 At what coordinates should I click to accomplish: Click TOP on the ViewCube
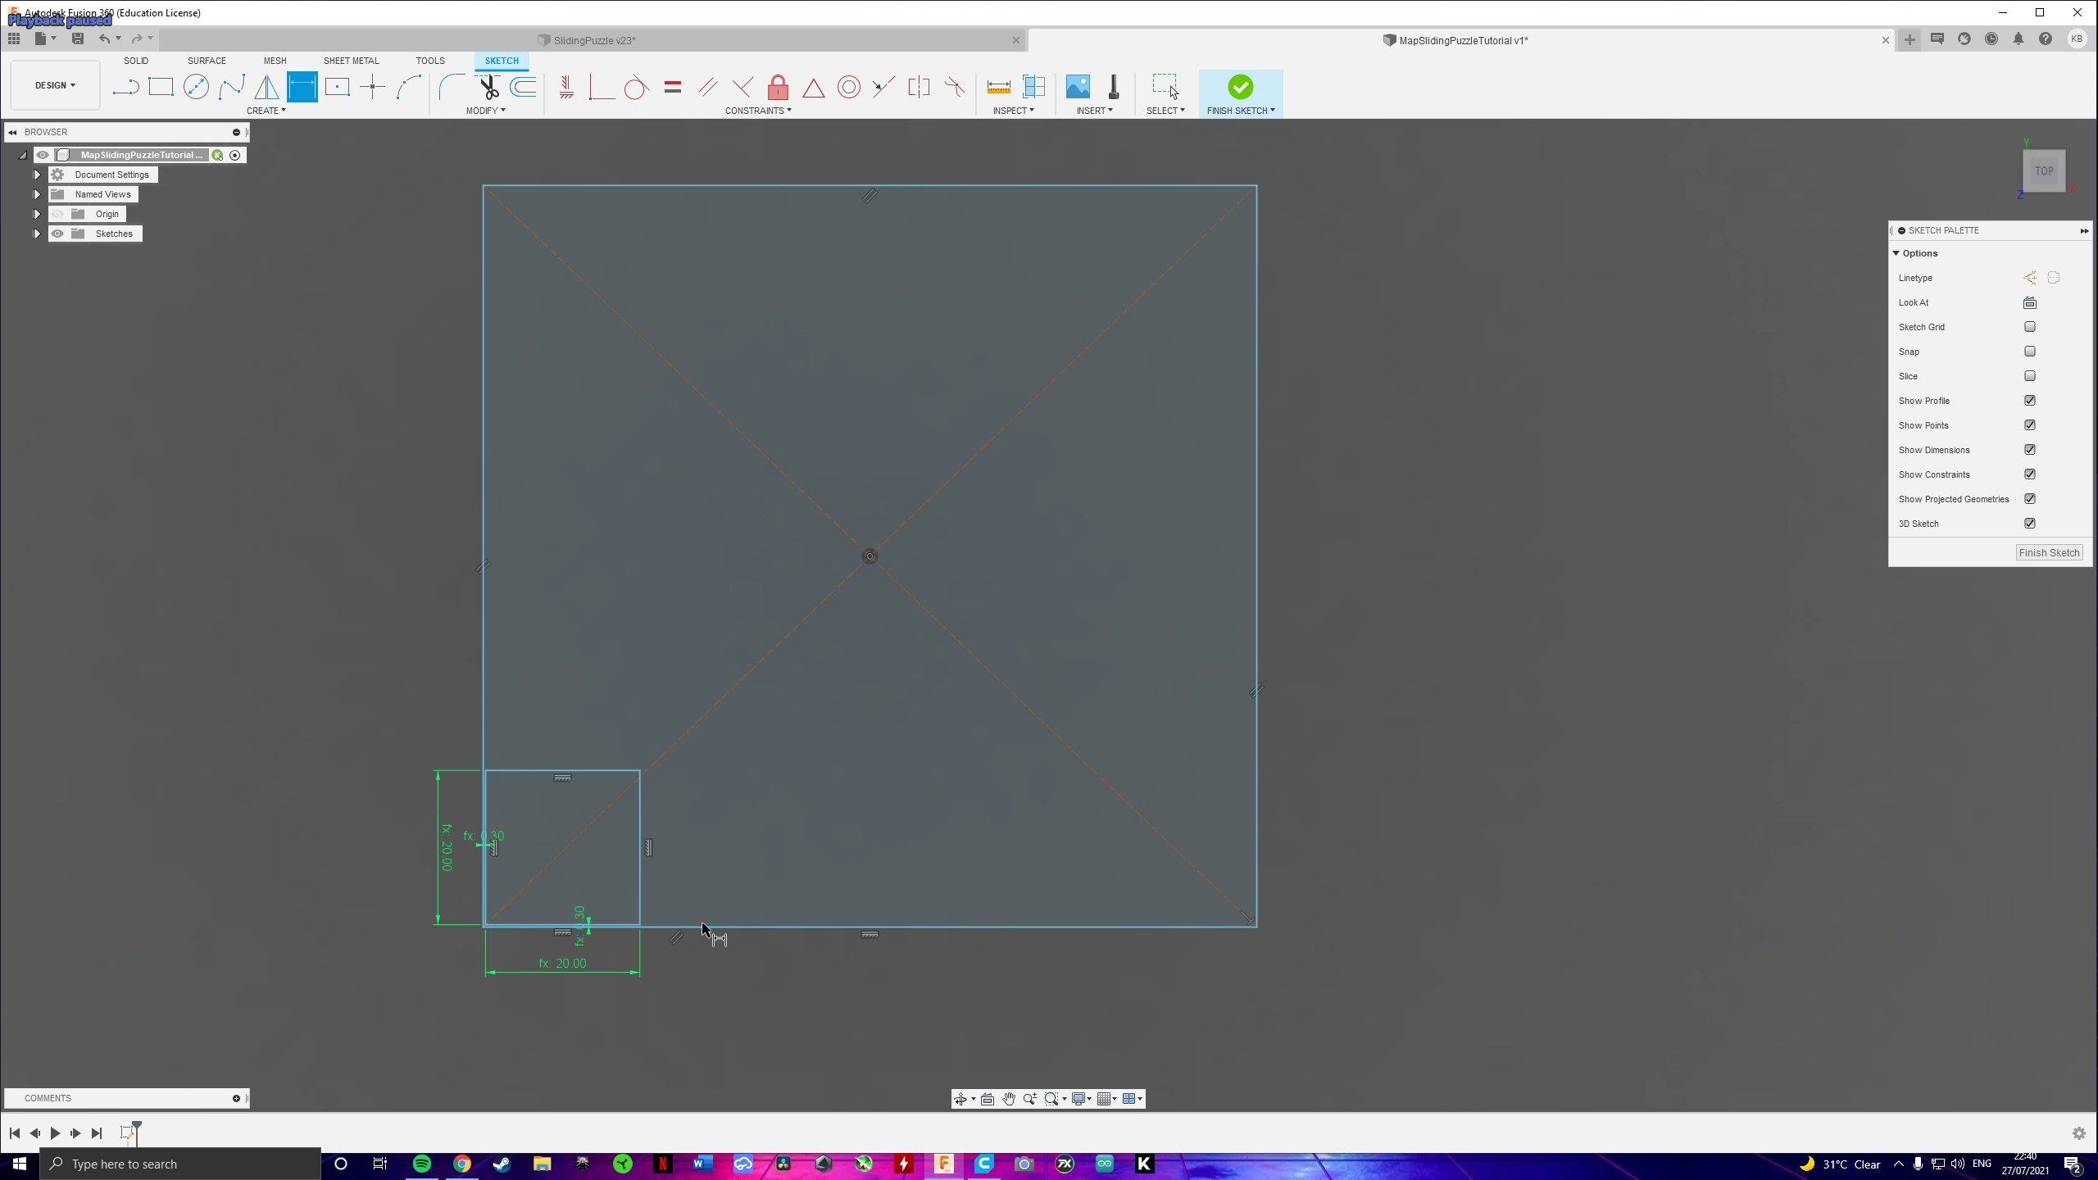tap(2042, 170)
